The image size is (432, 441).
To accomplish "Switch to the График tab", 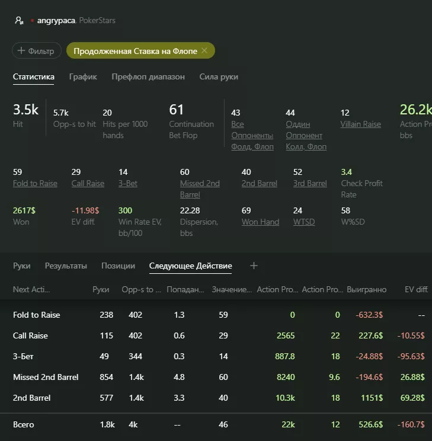I will [x=83, y=76].
